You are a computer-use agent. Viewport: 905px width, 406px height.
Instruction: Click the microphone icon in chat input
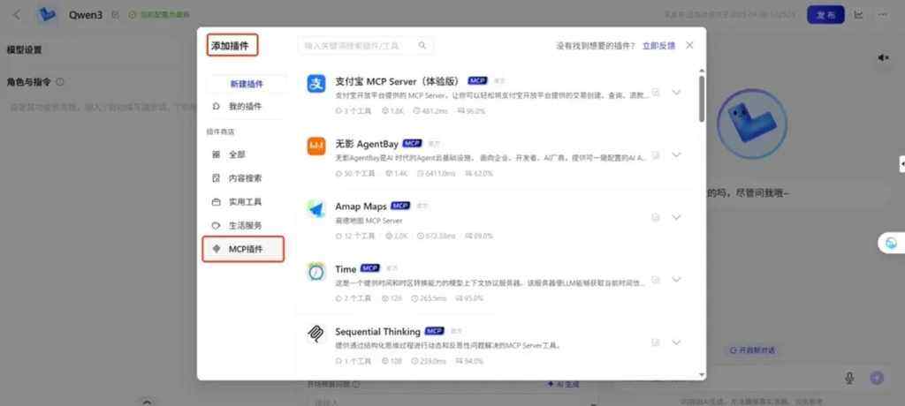pos(849,378)
